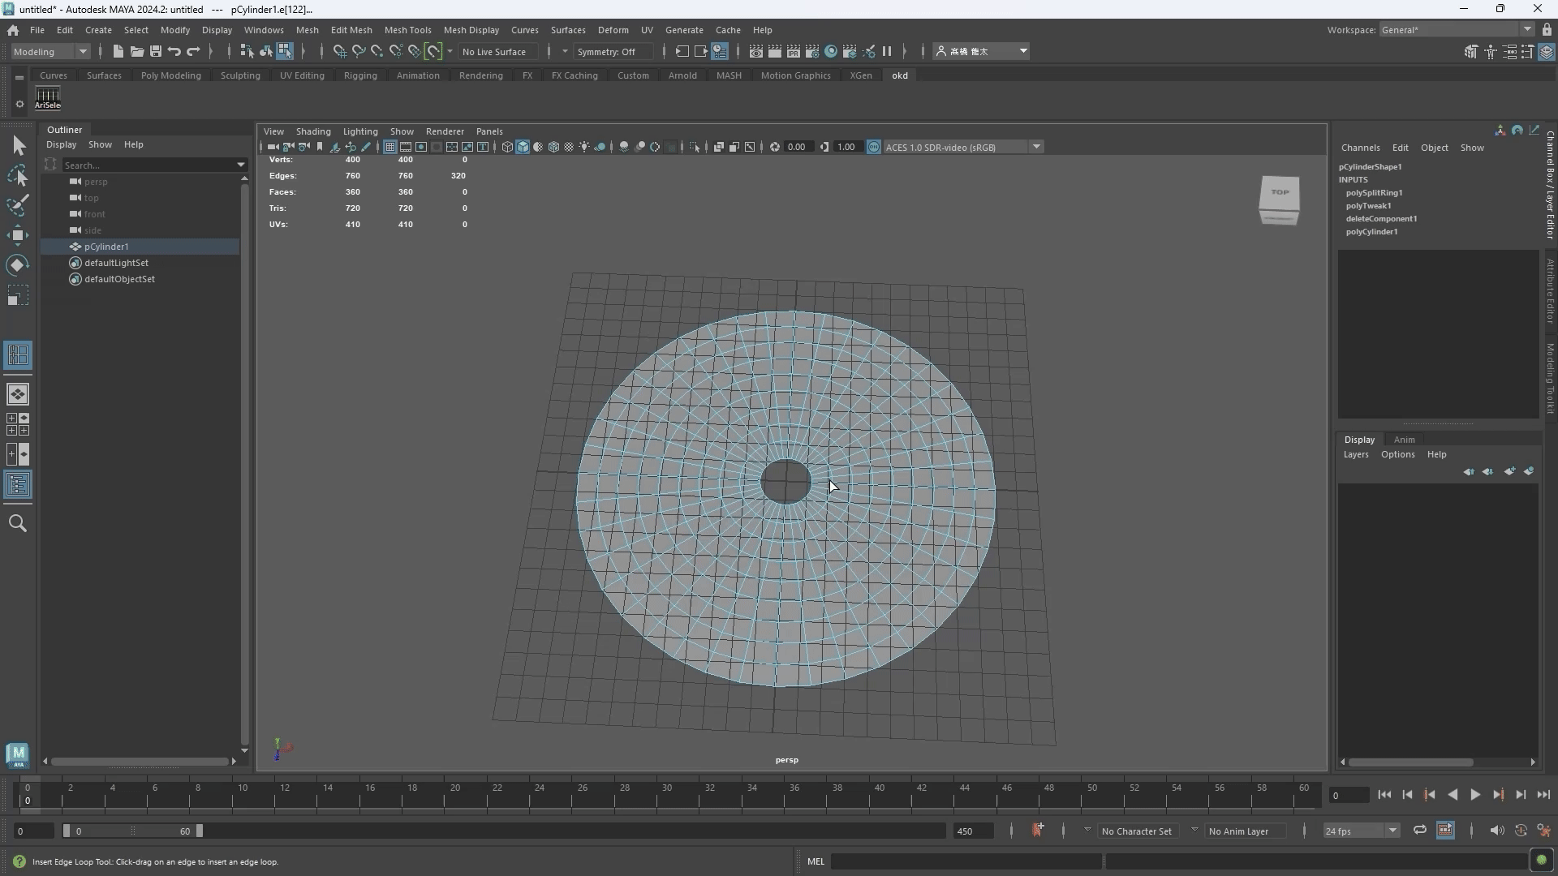Viewport: 1558px width, 876px height.
Task: Click the TOP view cube
Action: click(1280, 193)
